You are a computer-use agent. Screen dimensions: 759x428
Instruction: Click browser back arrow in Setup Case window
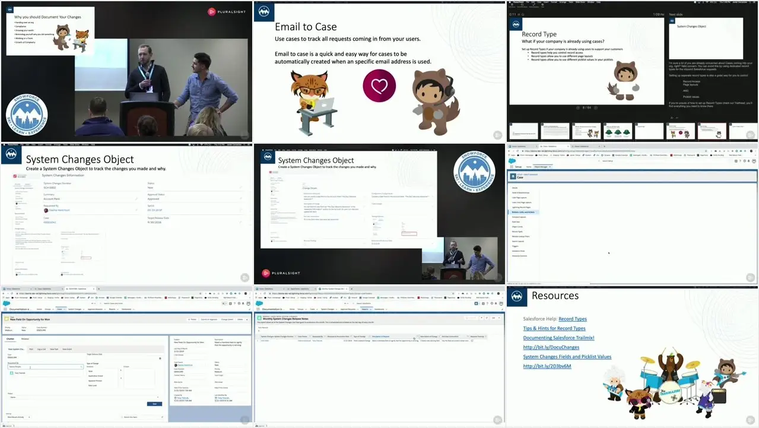[x=509, y=151]
